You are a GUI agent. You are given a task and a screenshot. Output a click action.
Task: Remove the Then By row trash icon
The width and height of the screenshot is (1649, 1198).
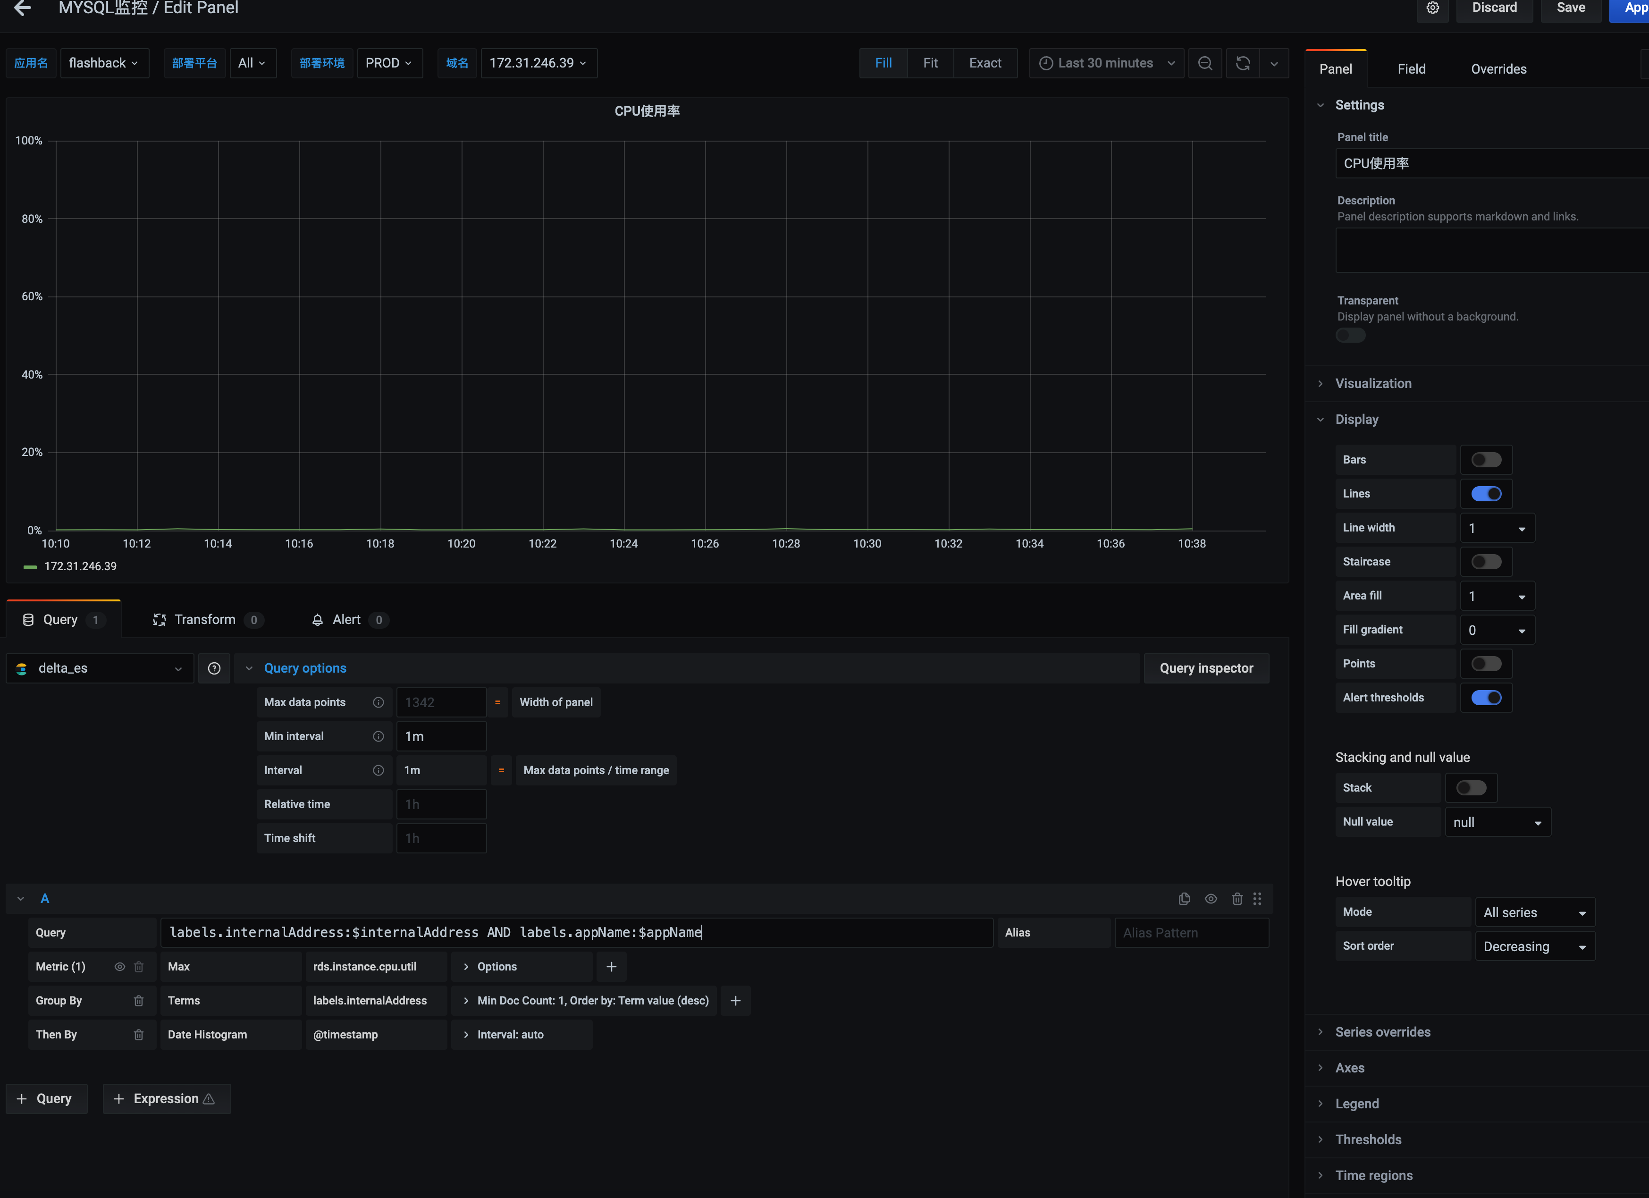139,1034
